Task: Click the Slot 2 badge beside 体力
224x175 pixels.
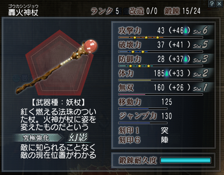Action: tap(202, 73)
